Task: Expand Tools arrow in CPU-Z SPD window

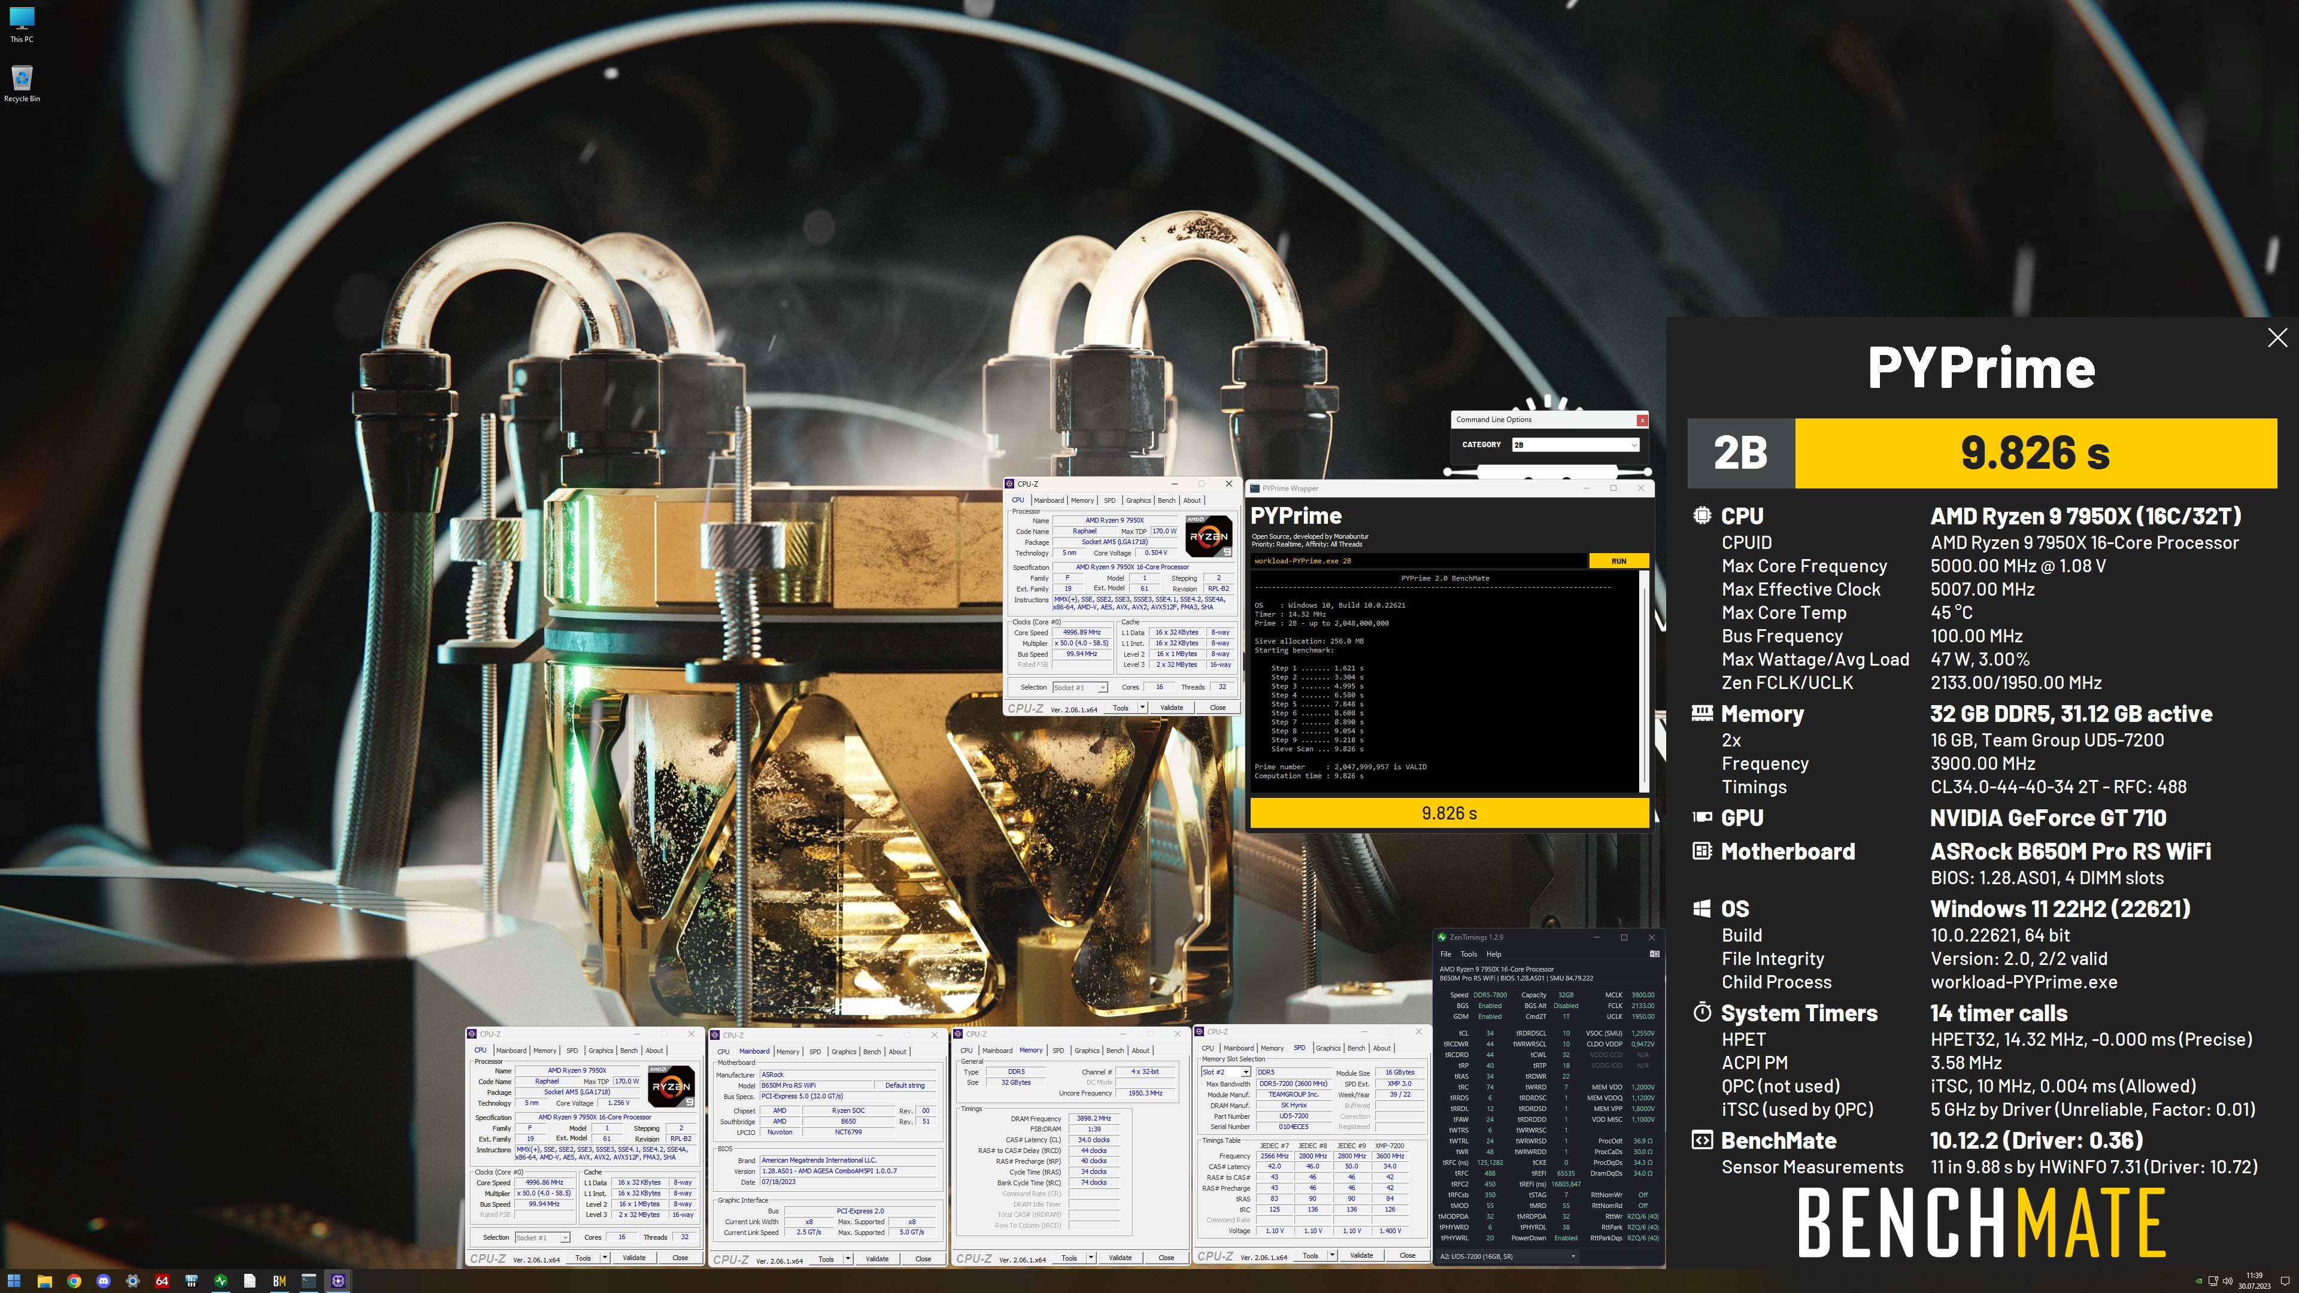Action: click(x=1332, y=1255)
